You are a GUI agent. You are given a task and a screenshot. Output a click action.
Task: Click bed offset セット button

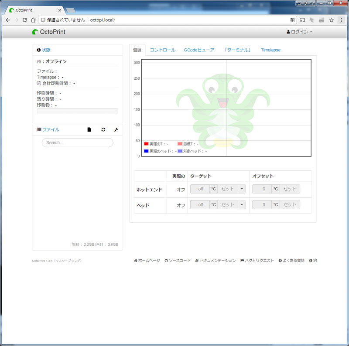pos(290,204)
